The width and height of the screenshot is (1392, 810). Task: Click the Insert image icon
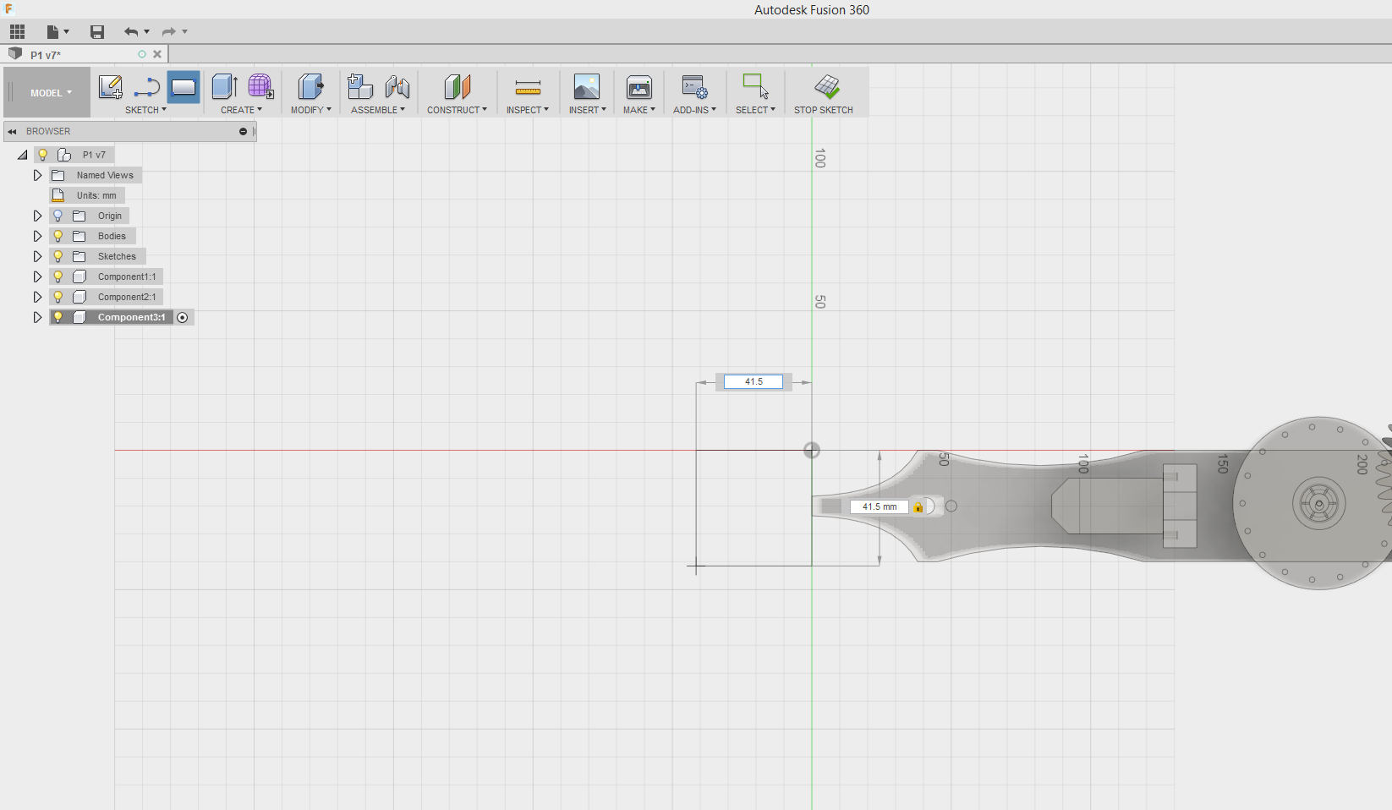pyautogui.click(x=587, y=86)
